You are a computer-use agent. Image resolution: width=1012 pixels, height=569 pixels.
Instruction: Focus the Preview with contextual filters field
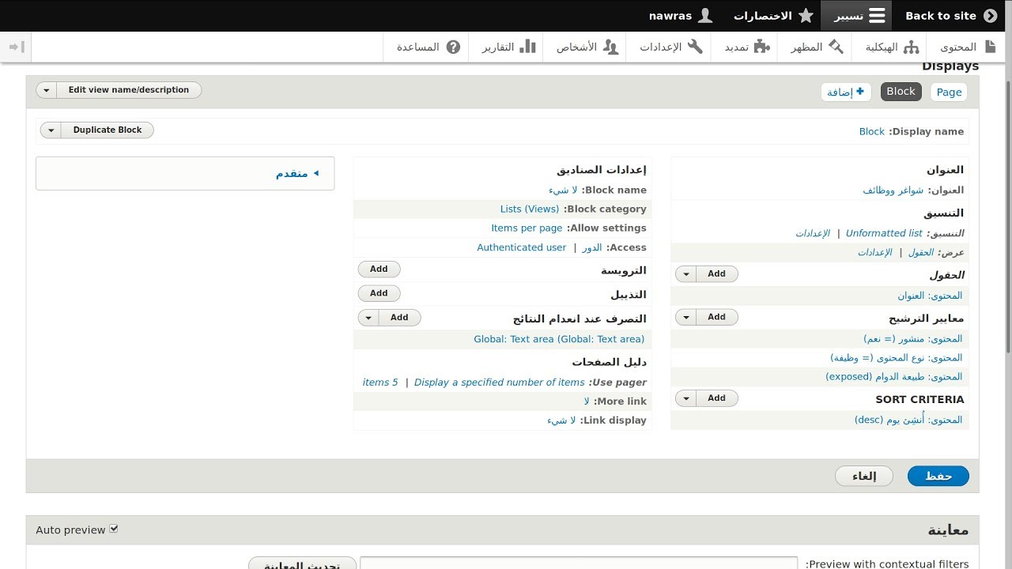(579, 563)
